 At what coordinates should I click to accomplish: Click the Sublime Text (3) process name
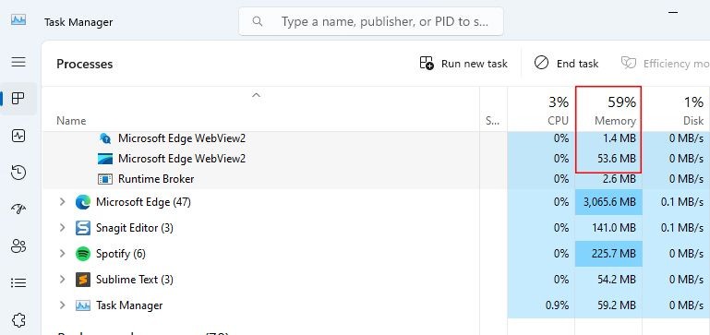(135, 280)
